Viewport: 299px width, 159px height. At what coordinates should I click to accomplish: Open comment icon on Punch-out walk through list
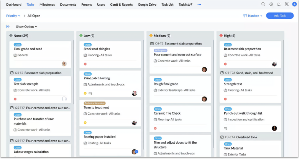click(225, 128)
